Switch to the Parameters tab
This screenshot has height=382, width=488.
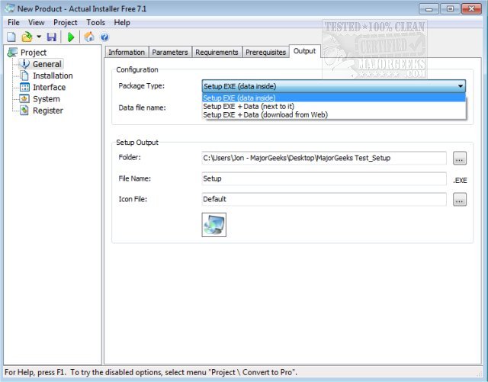[x=170, y=53]
